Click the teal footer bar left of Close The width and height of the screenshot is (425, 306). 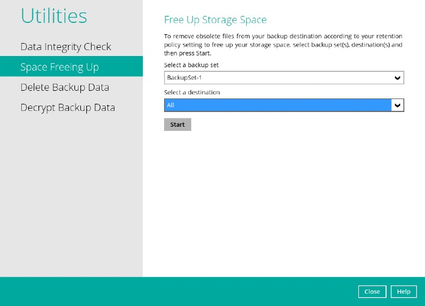click(x=177, y=291)
